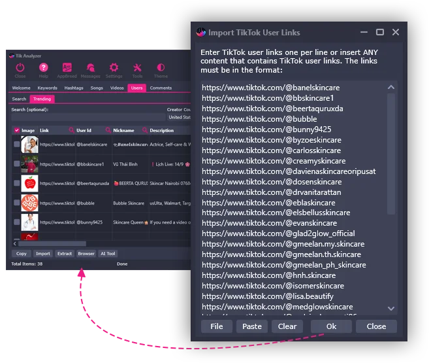Click the Import button below the table

(x=43, y=254)
